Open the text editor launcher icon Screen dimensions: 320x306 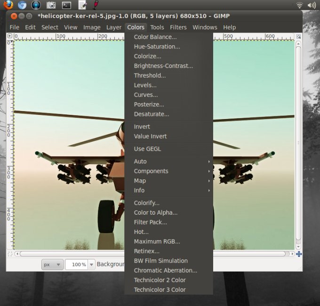(x=82, y=5)
